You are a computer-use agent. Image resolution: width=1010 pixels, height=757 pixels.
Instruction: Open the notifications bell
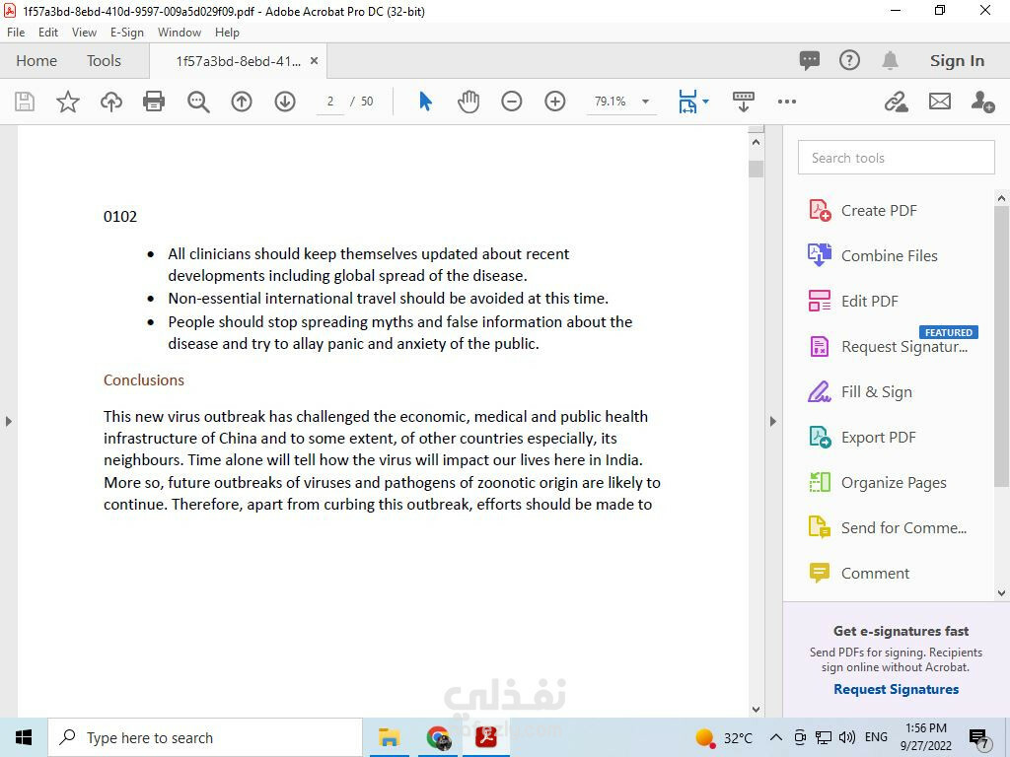point(891,60)
